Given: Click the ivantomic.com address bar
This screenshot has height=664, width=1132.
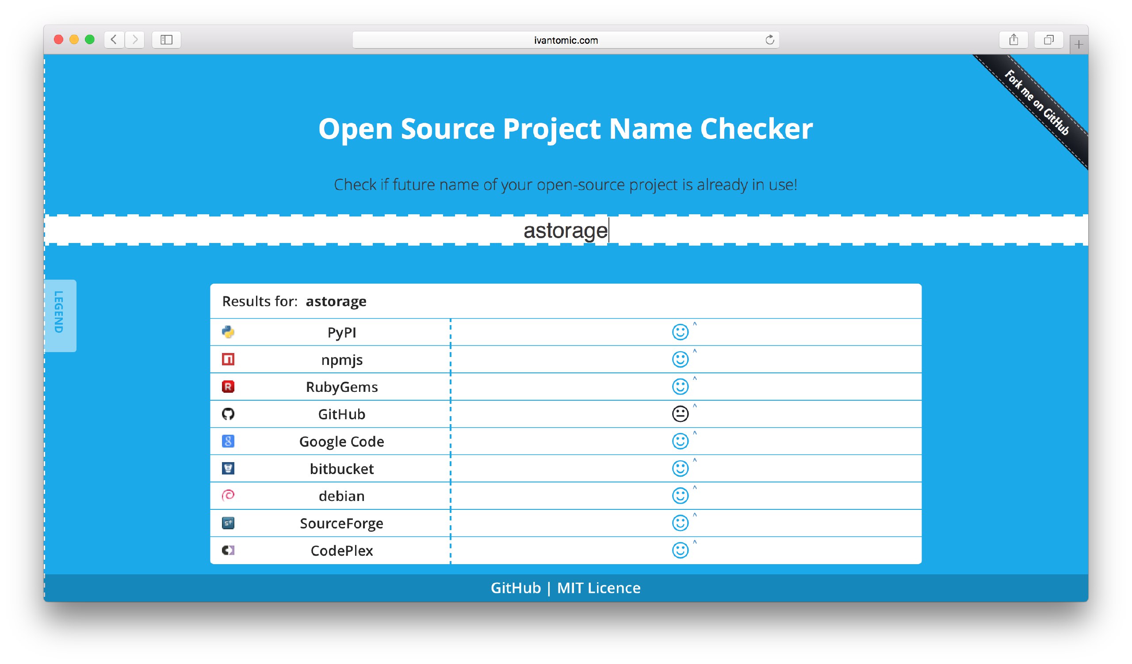Looking at the screenshot, I should click(x=566, y=40).
